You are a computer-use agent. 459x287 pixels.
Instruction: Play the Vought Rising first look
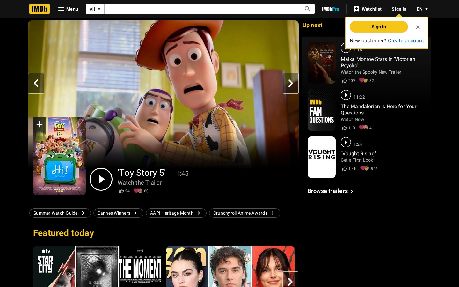click(346, 142)
